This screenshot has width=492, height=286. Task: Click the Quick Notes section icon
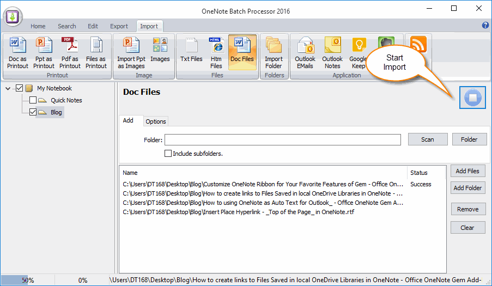tap(42, 100)
